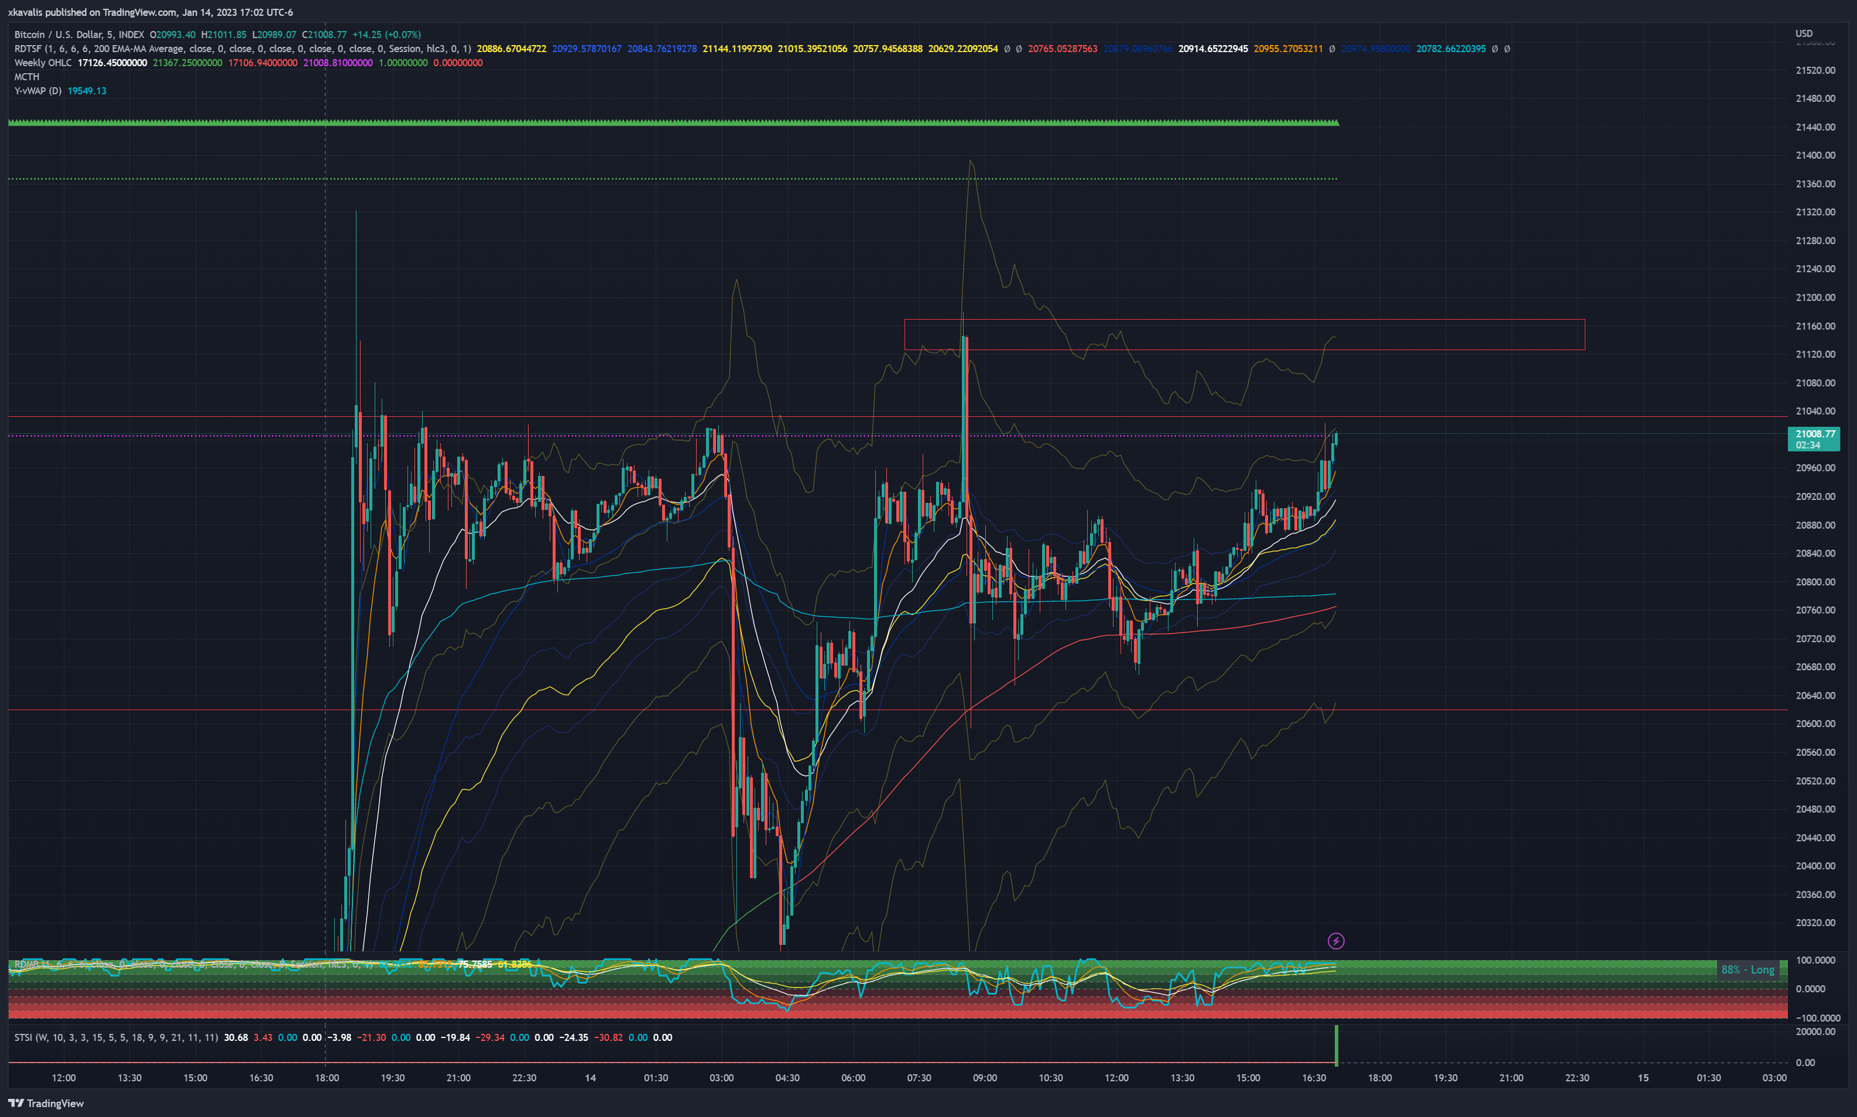Click the date label 14 on time axis
The width and height of the screenshot is (1857, 1117).
pos(590,1078)
